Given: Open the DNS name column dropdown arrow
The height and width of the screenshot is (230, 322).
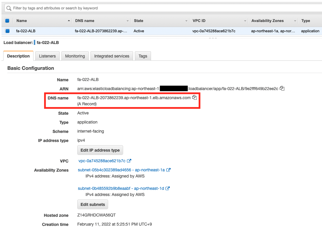Looking at the screenshot, I should (x=128, y=21).
